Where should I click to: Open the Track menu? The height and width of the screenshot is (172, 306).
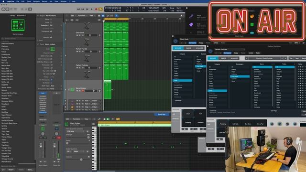point(29,1)
